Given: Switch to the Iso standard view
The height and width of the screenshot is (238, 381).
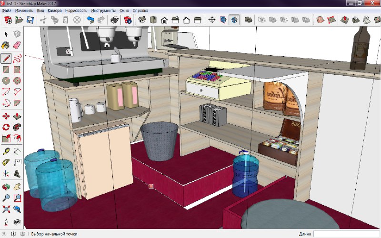Looking at the screenshot, I should point(142,20).
